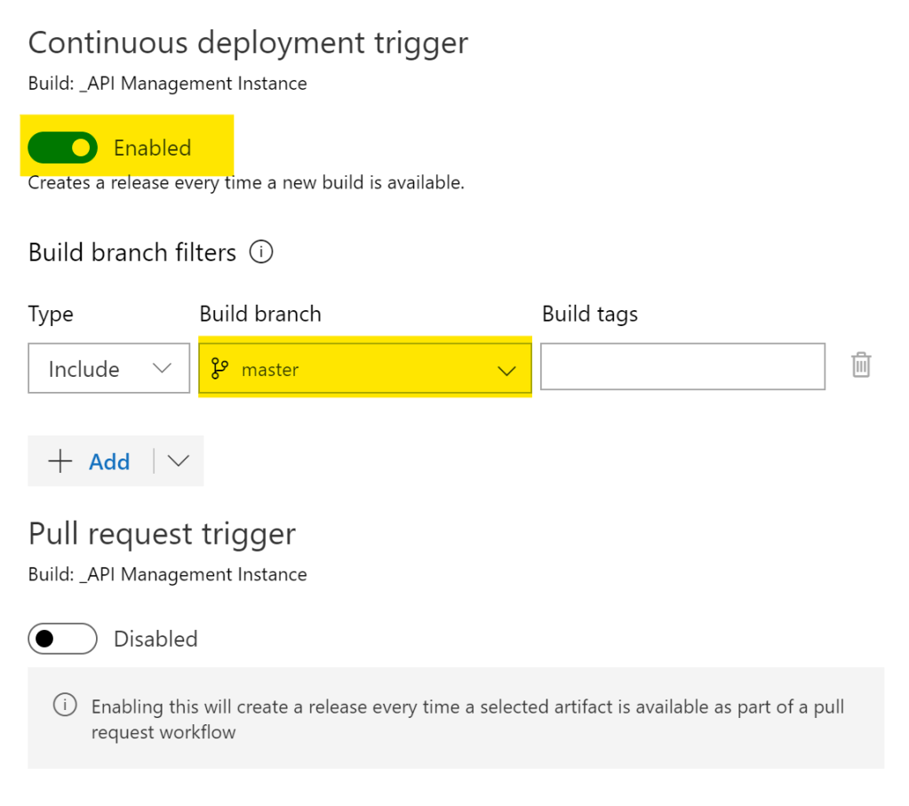The width and height of the screenshot is (909, 806).
Task: Click the 'Build branch' column label
Action: point(260,314)
